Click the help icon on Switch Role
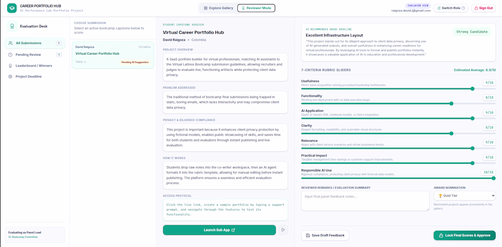 pyautogui.click(x=463, y=8)
